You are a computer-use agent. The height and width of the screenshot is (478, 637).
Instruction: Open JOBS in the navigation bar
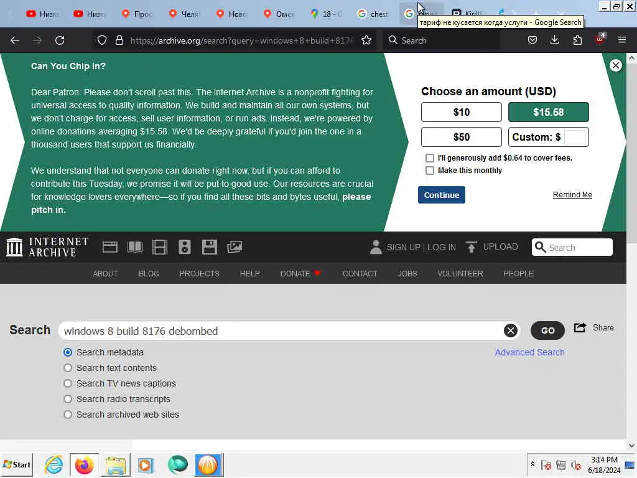pyautogui.click(x=407, y=274)
